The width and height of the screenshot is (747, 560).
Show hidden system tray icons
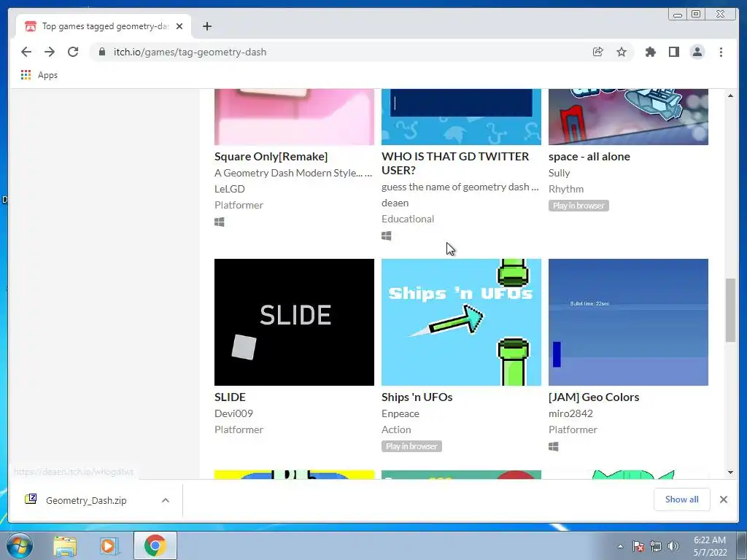point(620,546)
